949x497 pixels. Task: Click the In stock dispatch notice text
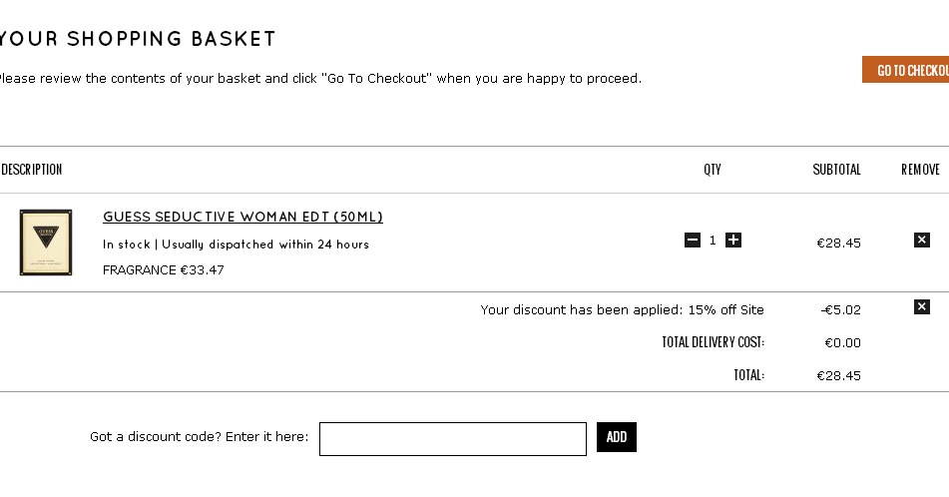(x=236, y=245)
